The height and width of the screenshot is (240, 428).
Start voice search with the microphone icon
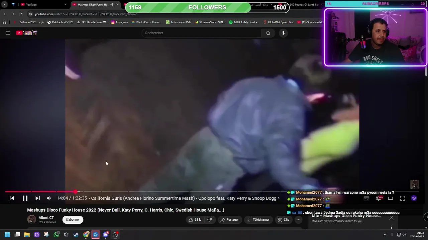tap(283, 33)
